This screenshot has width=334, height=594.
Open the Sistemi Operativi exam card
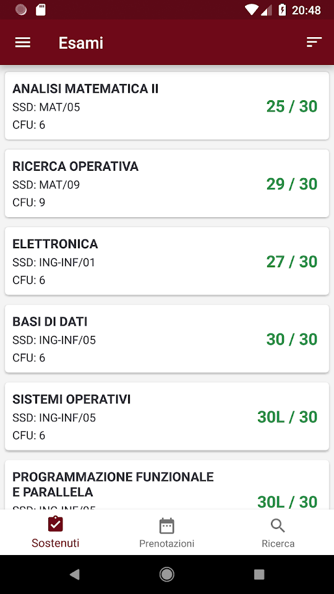[x=166, y=416]
